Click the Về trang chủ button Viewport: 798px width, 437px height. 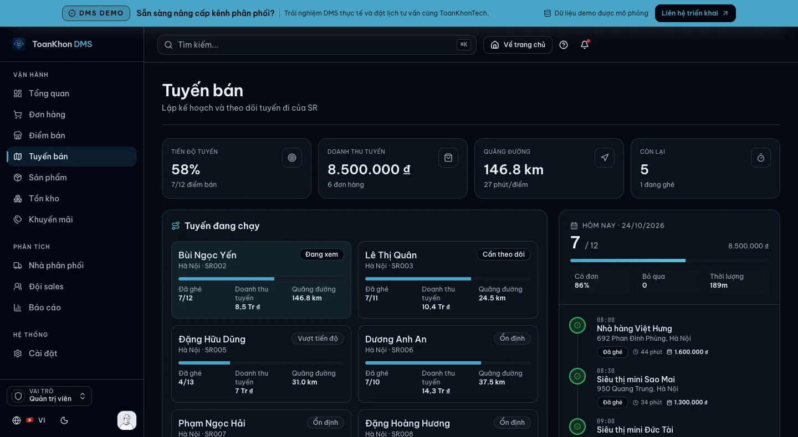[x=518, y=45]
